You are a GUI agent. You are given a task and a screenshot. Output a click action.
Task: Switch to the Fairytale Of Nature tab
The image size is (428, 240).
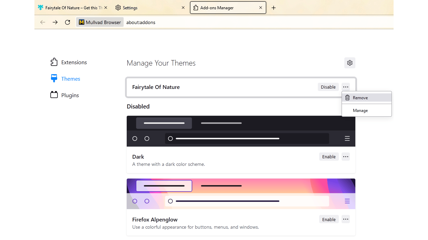coord(72,8)
